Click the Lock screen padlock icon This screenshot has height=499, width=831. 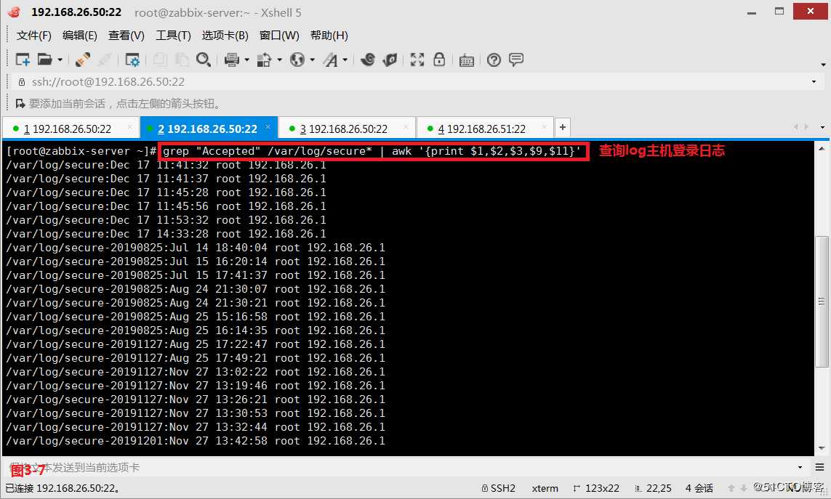pyautogui.click(x=439, y=60)
